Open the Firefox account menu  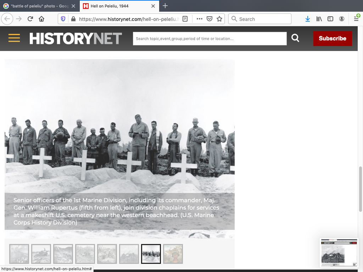click(342, 19)
